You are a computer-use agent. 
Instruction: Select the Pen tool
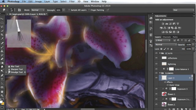coord(2,75)
